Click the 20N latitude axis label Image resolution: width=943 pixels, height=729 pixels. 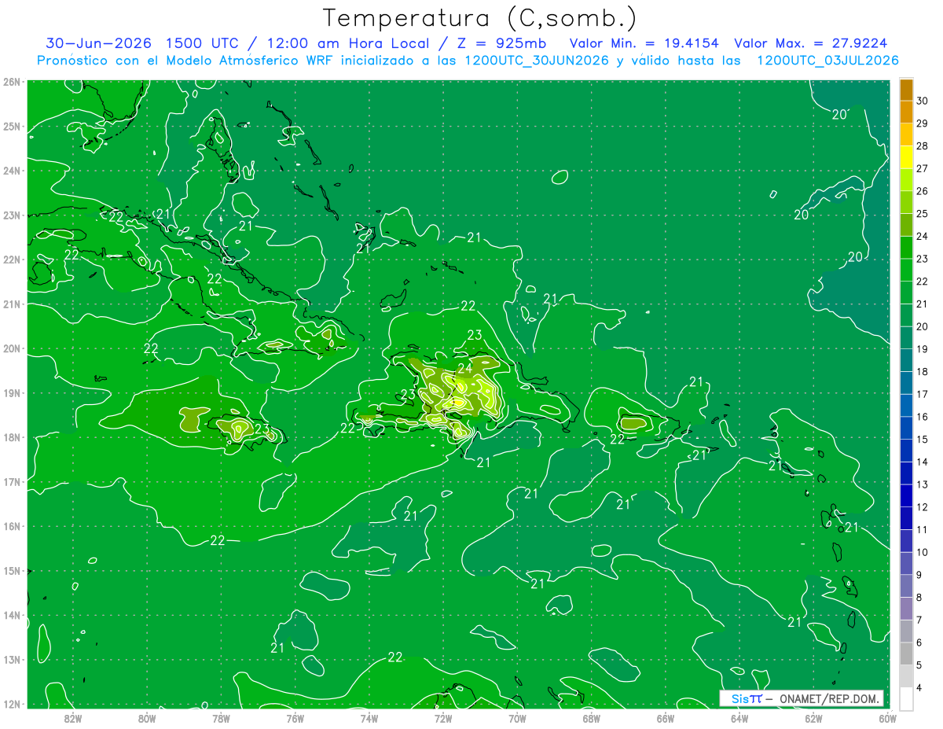[x=12, y=348]
